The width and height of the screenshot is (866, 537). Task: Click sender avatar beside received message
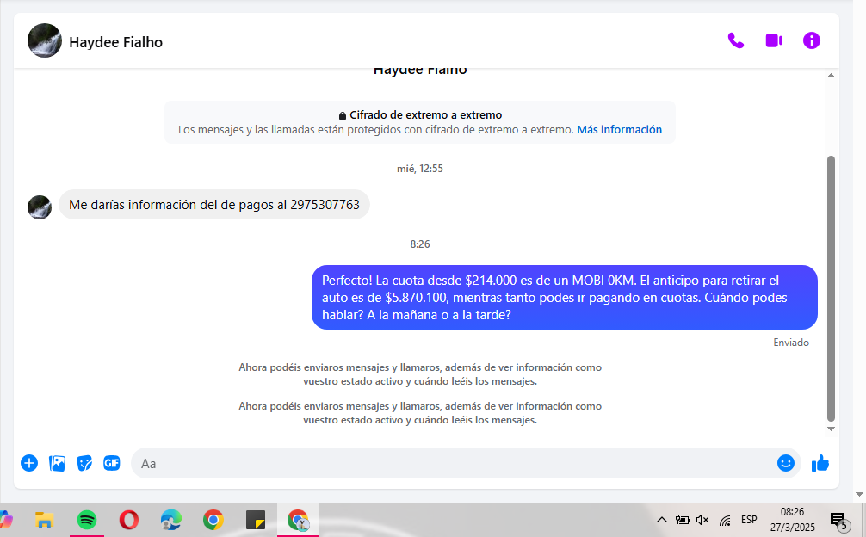click(40, 207)
